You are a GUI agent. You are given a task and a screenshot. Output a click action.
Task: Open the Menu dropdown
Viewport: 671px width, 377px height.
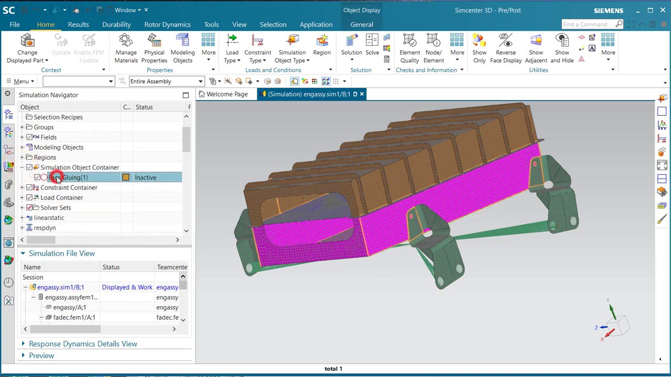coord(20,81)
